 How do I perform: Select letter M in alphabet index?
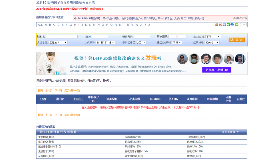coord(94,25)
